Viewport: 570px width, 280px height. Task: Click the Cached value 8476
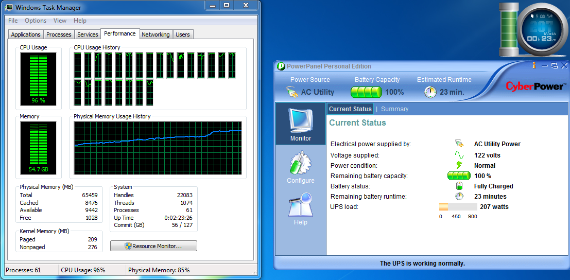point(91,203)
